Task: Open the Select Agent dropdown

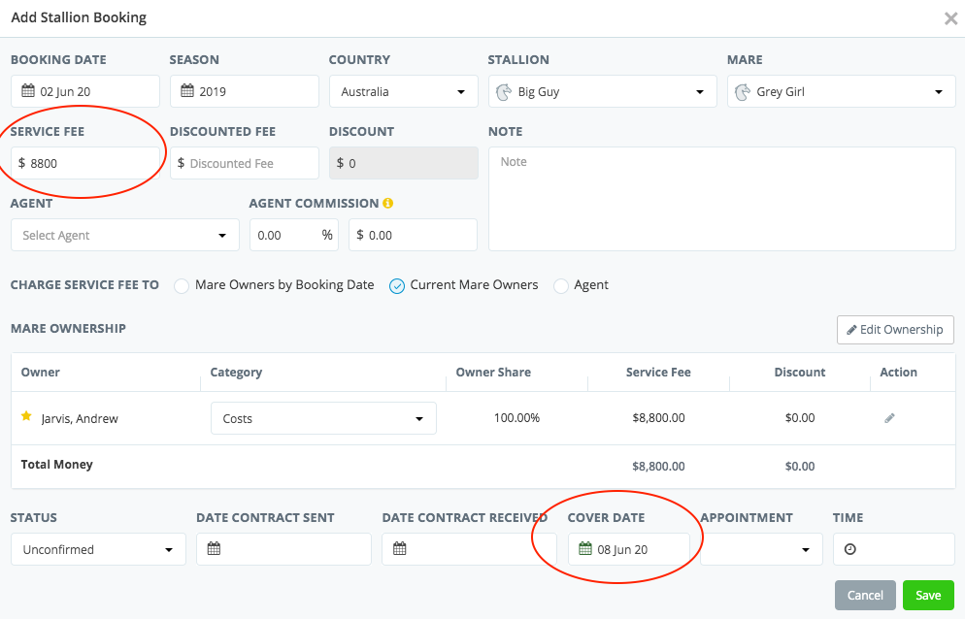Action: coord(124,235)
